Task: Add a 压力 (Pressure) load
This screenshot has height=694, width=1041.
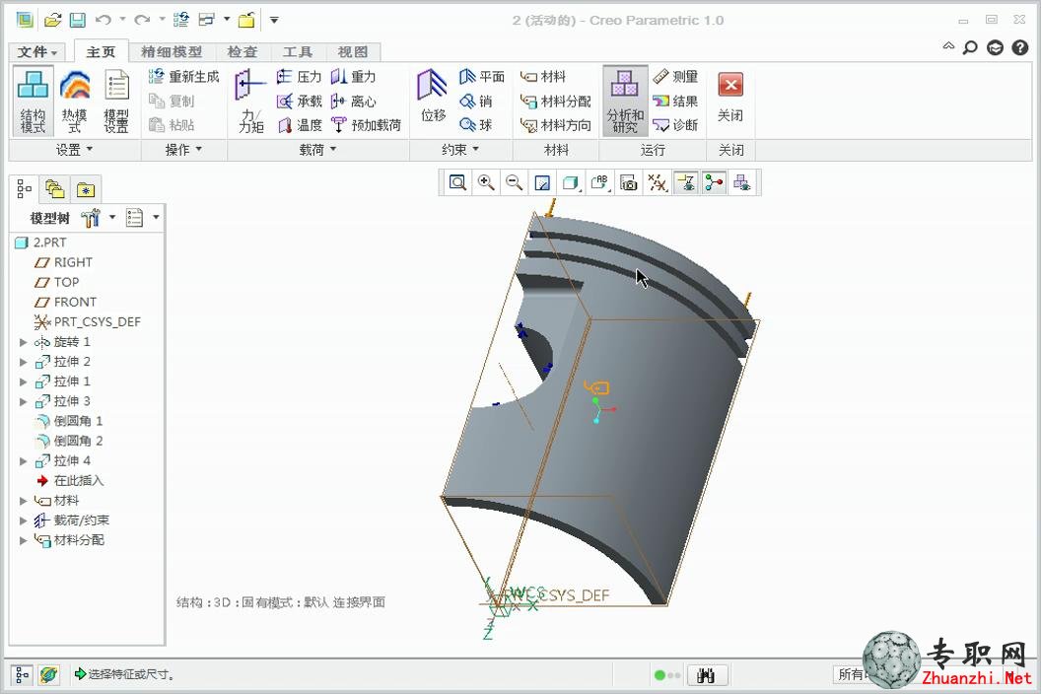Action: pos(299,76)
